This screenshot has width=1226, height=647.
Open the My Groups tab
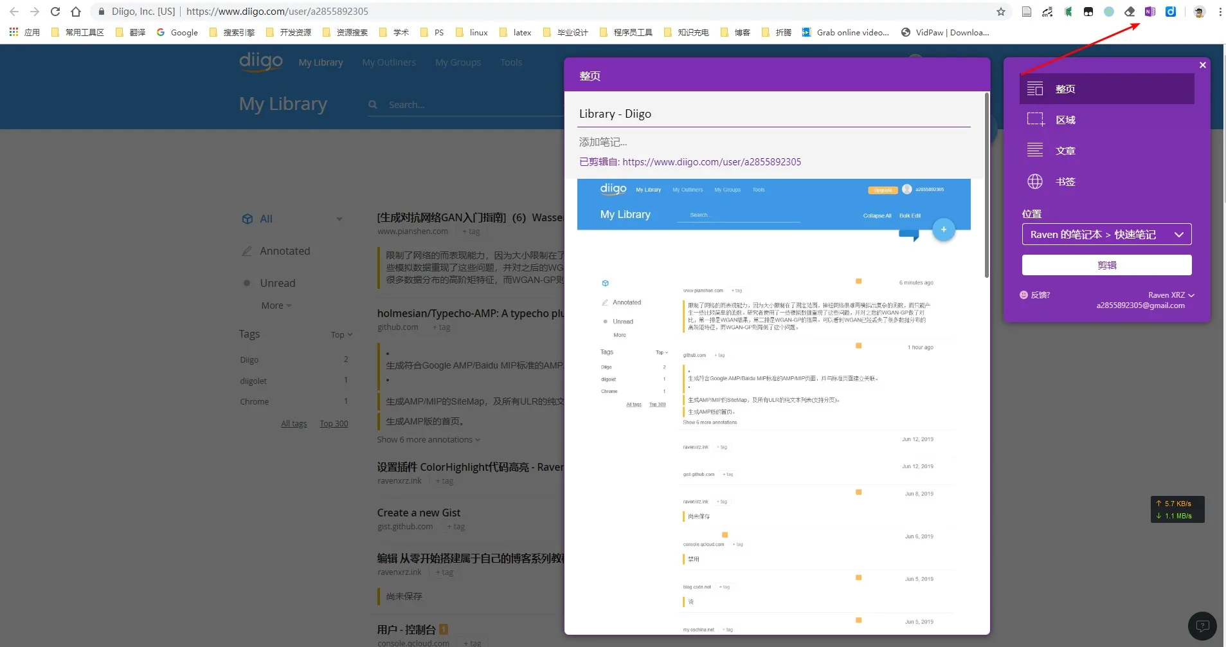(x=458, y=62)
